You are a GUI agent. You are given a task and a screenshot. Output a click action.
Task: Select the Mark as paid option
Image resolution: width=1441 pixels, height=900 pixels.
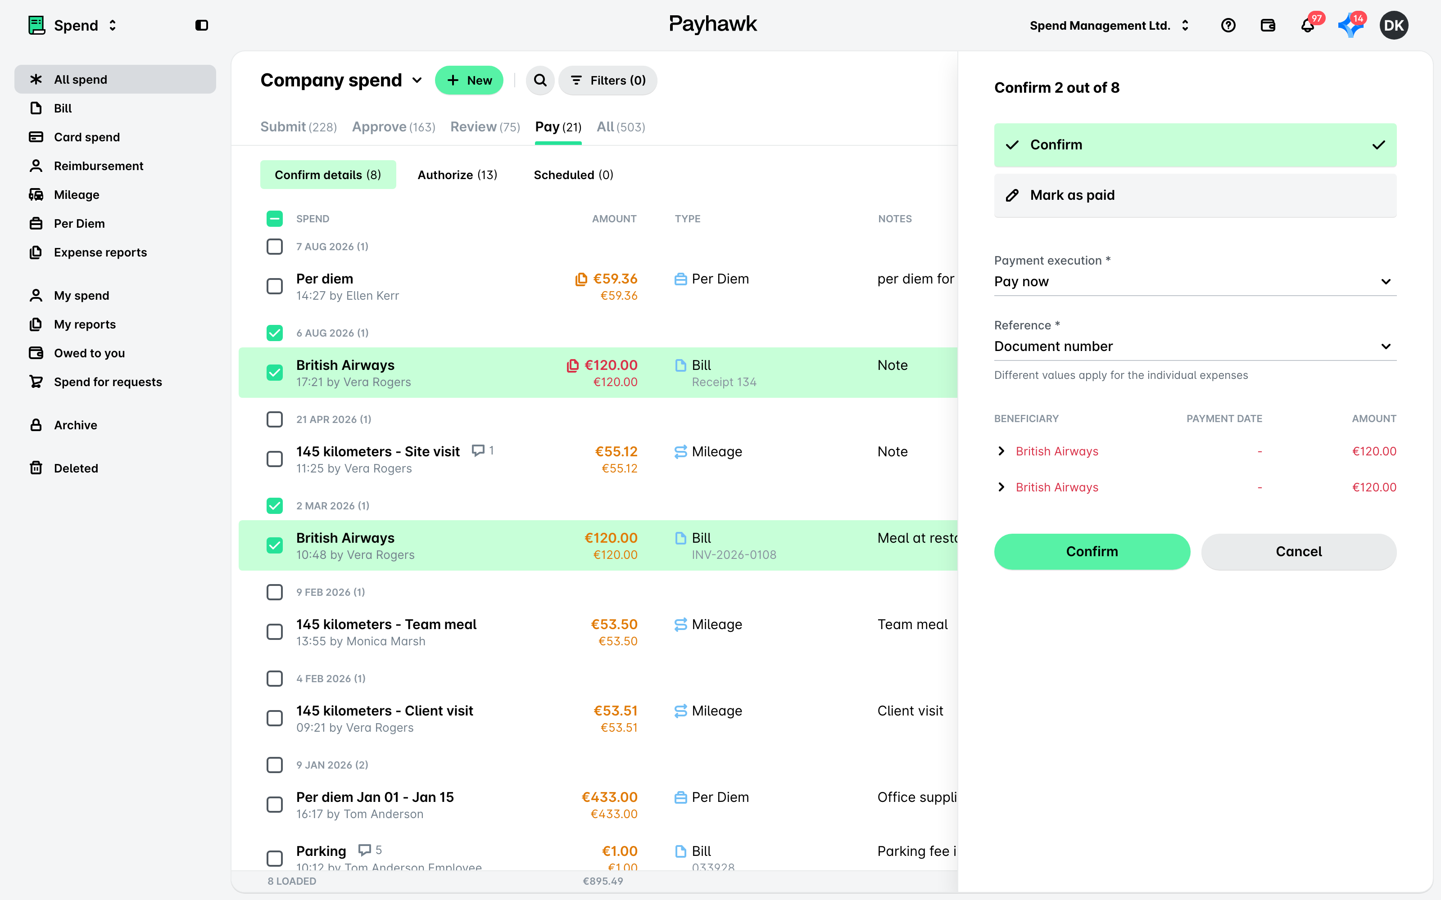tap(1195, 195)
